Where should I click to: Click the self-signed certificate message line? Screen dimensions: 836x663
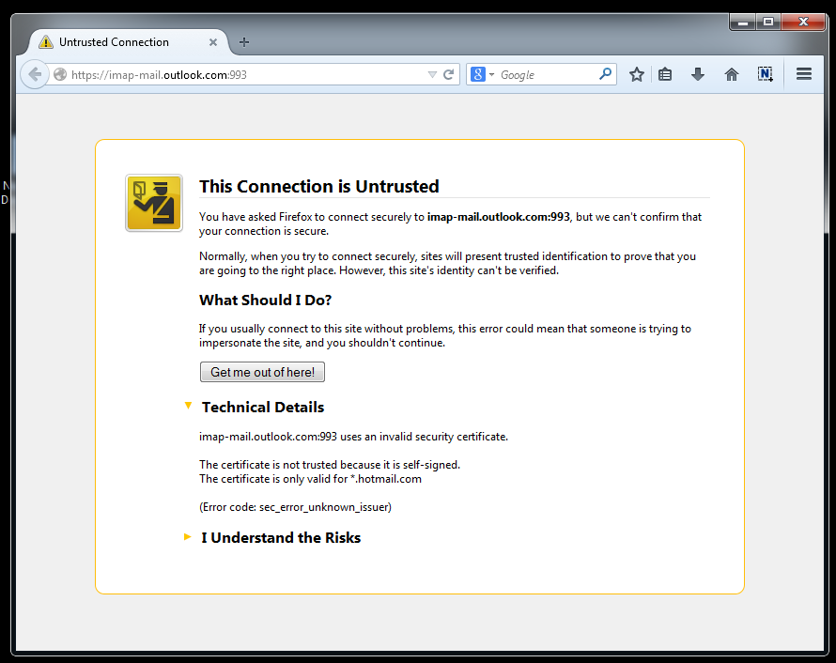(x=330, y=465)
